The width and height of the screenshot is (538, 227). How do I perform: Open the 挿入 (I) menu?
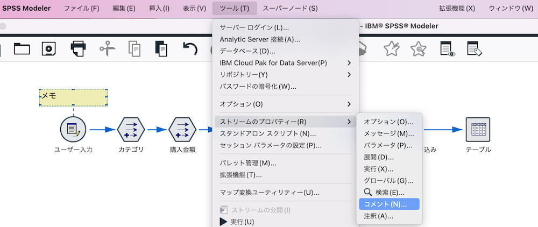(159, 9)
